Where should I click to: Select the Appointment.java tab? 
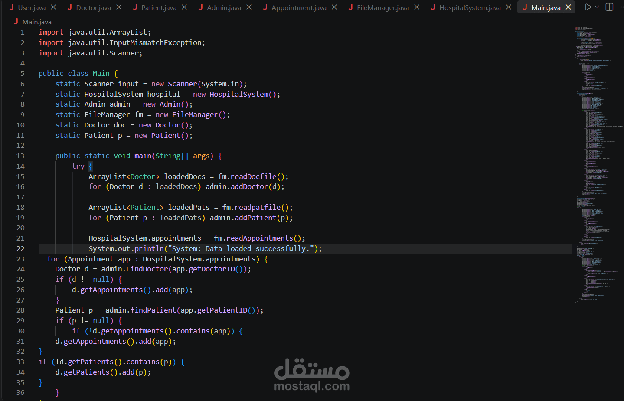[x=299, y=7]
